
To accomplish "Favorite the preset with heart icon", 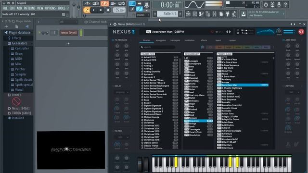I will 212,32.
